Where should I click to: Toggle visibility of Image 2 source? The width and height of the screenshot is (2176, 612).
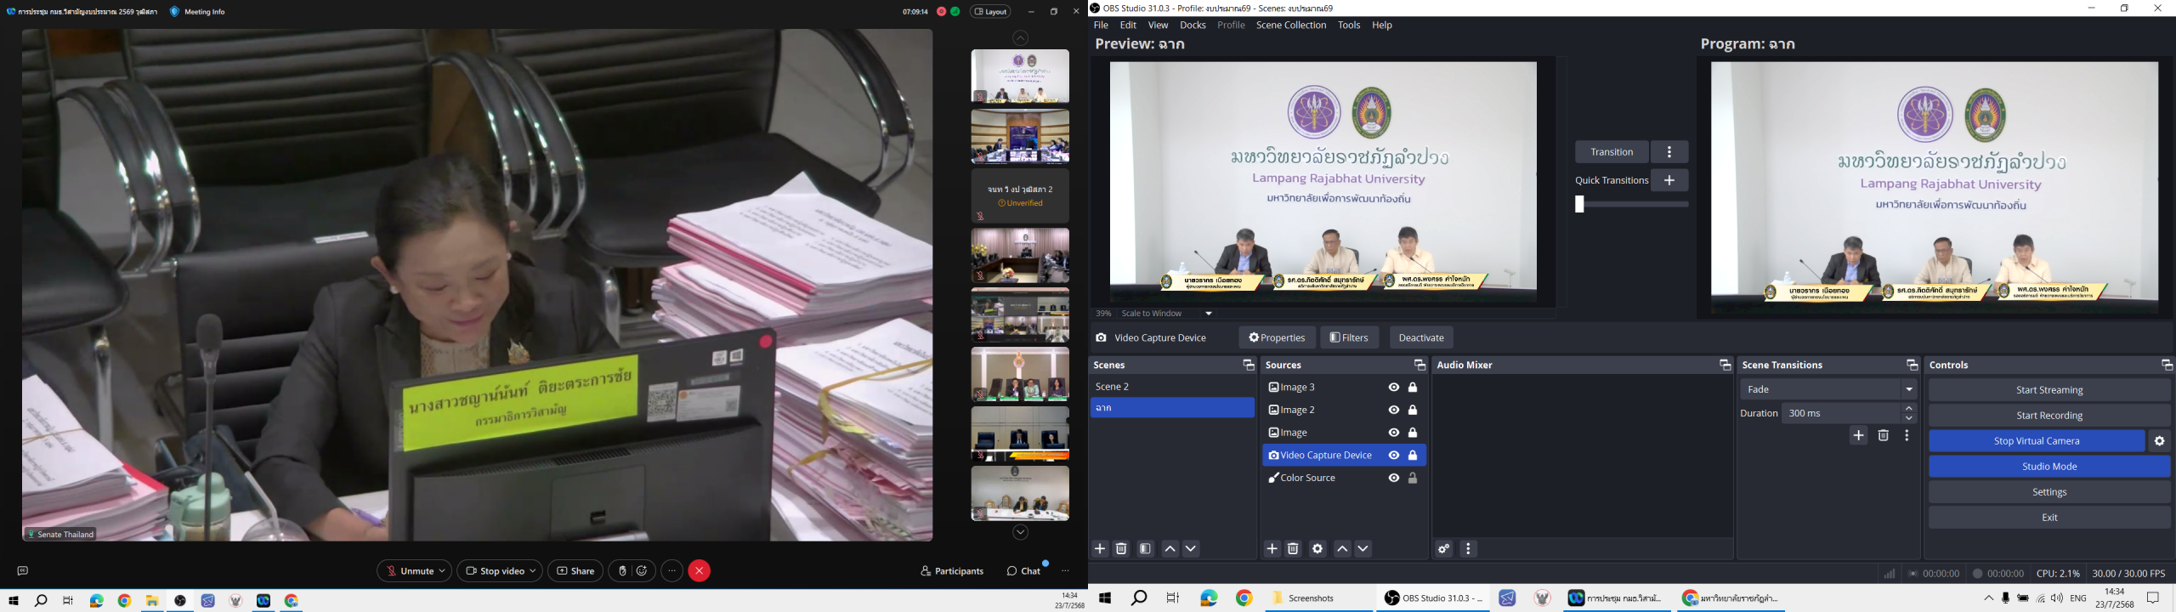pos(1394,411)
